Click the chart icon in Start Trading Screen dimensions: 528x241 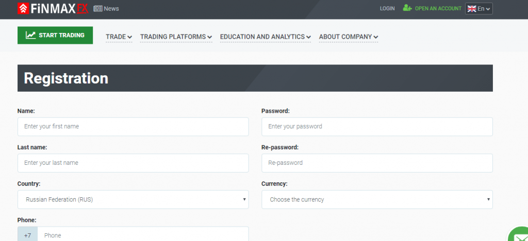pos(30,35)
